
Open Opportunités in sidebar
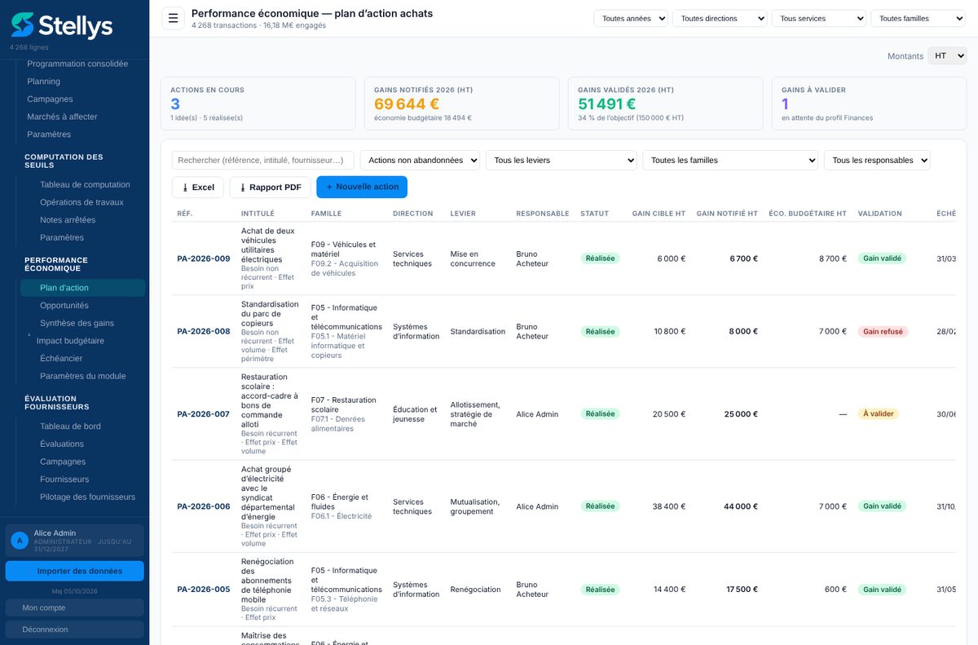(x=64, y=306)
